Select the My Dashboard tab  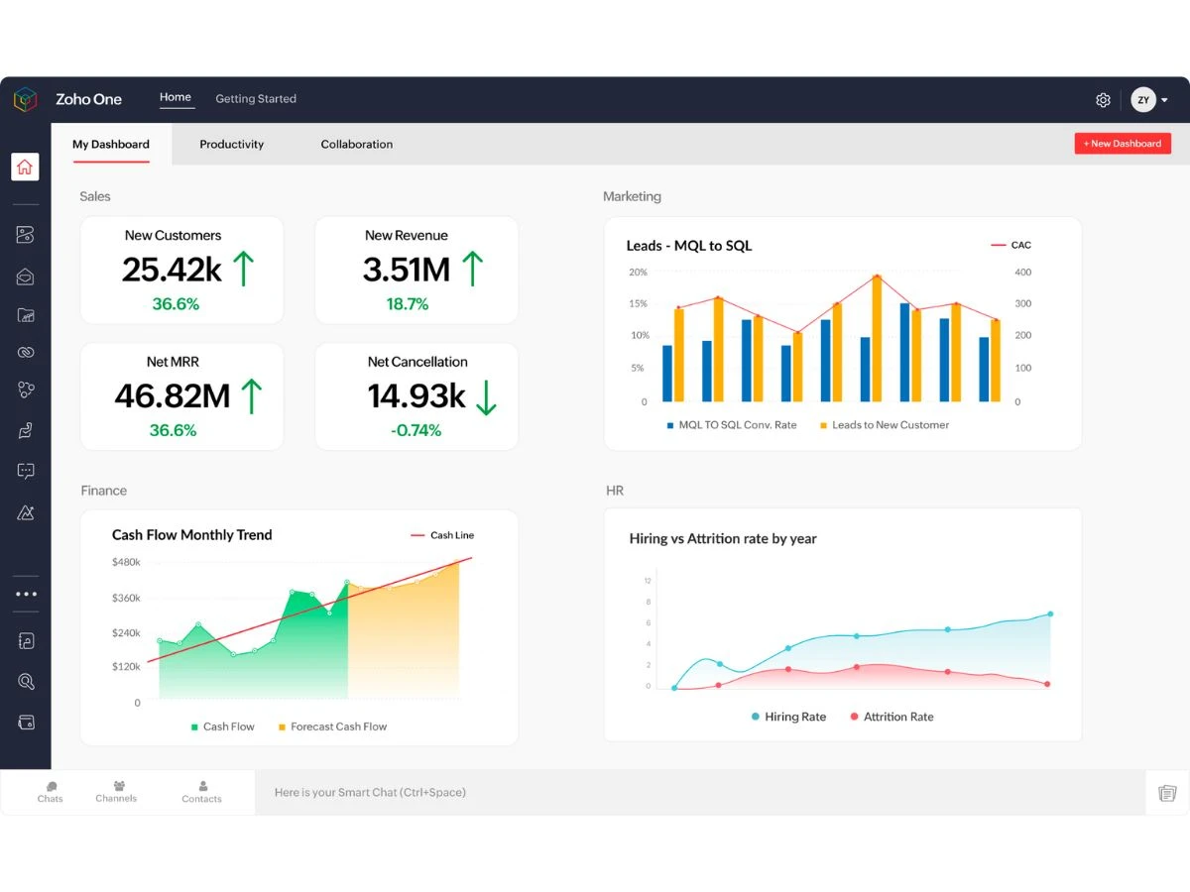click(111, 144)
